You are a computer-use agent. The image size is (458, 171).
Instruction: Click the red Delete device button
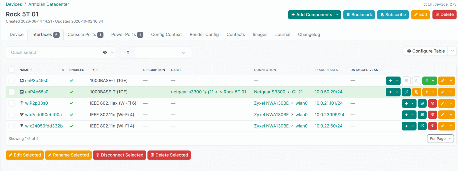pos(444,15)
